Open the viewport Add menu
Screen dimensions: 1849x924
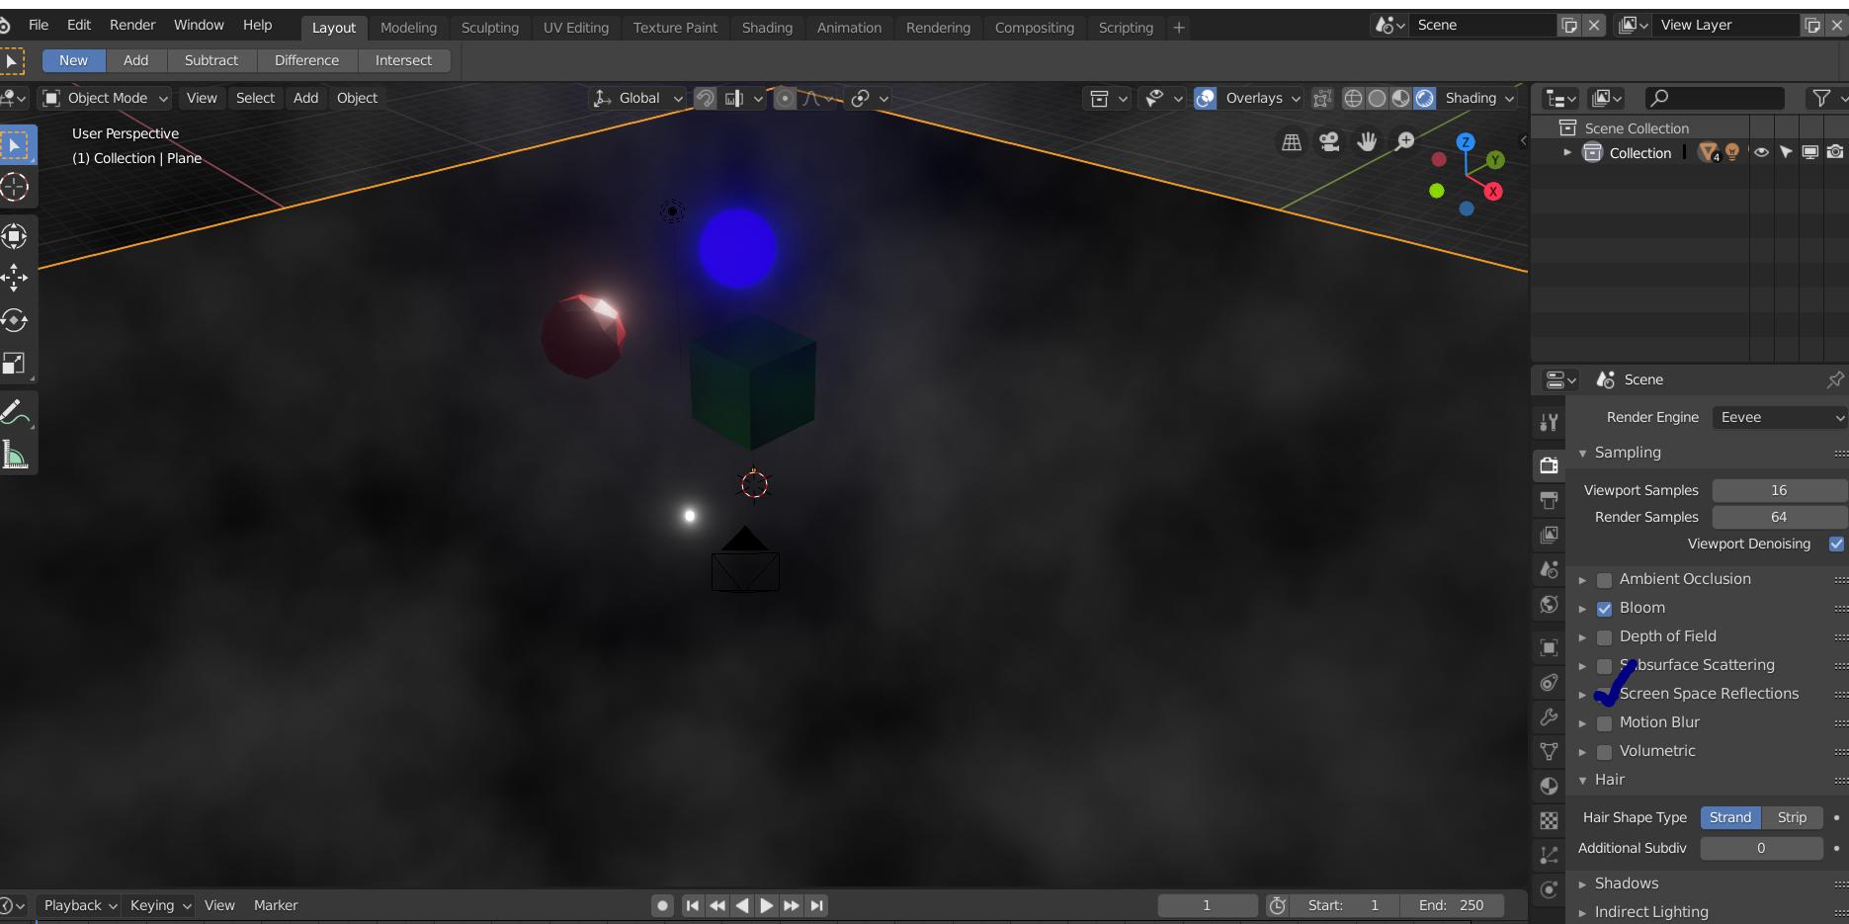click(305, 98)
